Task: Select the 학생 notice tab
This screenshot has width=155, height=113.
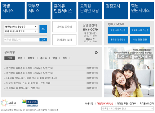Action: [20, 58]
